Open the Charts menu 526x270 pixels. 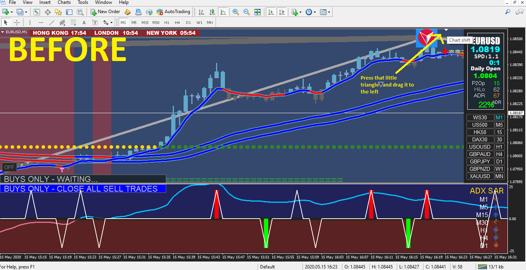click(64, 2)
